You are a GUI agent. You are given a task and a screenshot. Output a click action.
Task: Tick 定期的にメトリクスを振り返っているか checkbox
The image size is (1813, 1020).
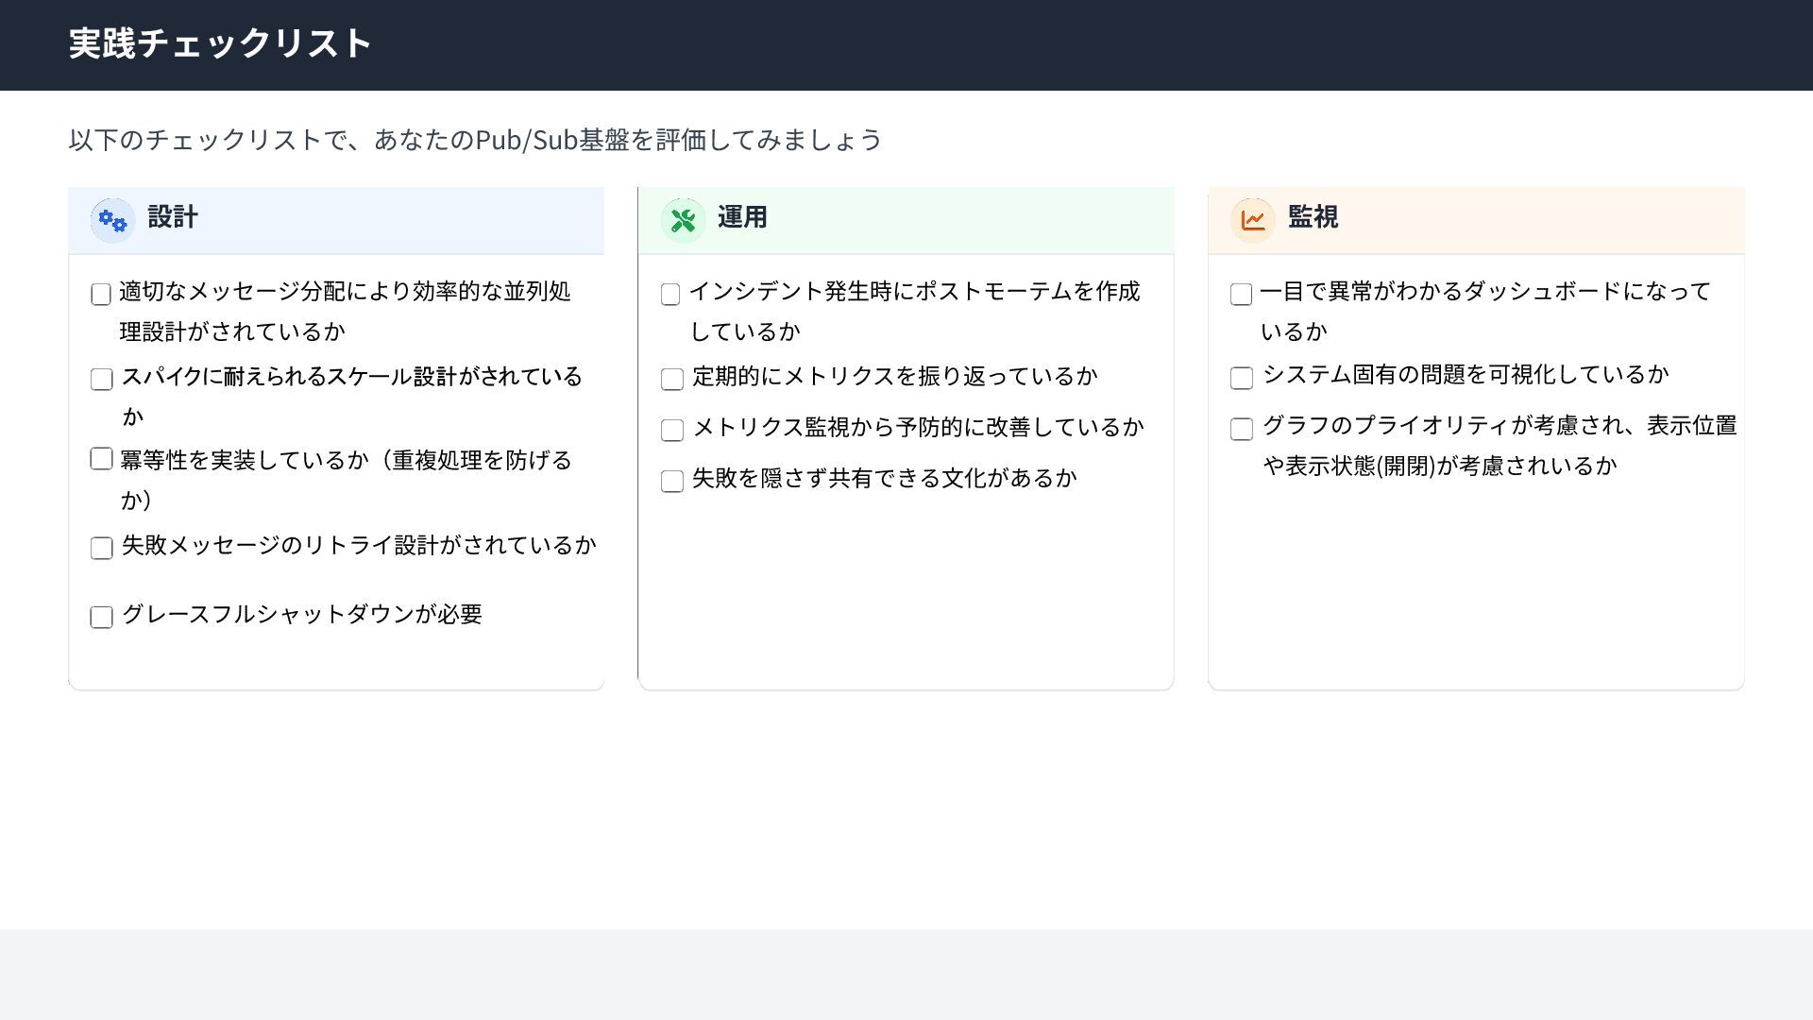tap(672, 380)
